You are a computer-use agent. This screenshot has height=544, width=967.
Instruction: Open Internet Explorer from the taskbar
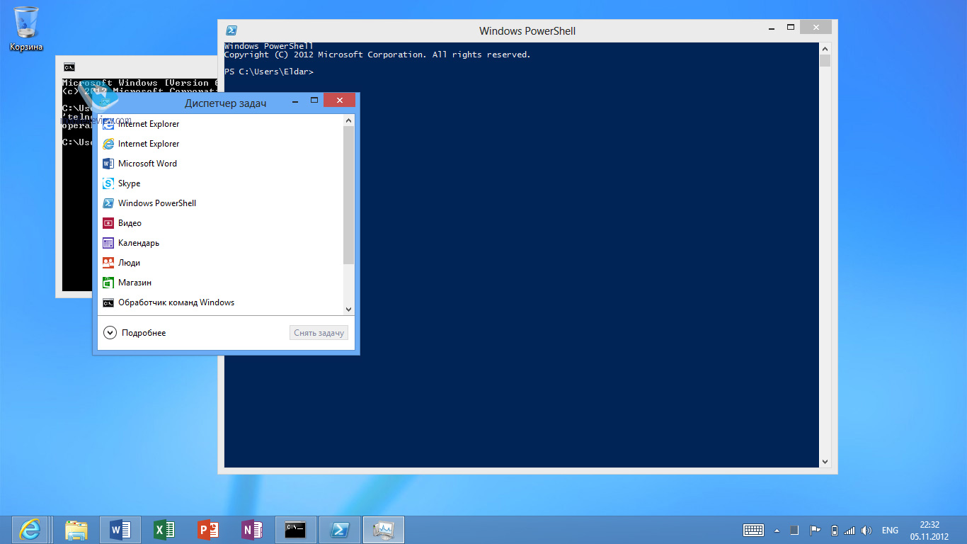30,529
